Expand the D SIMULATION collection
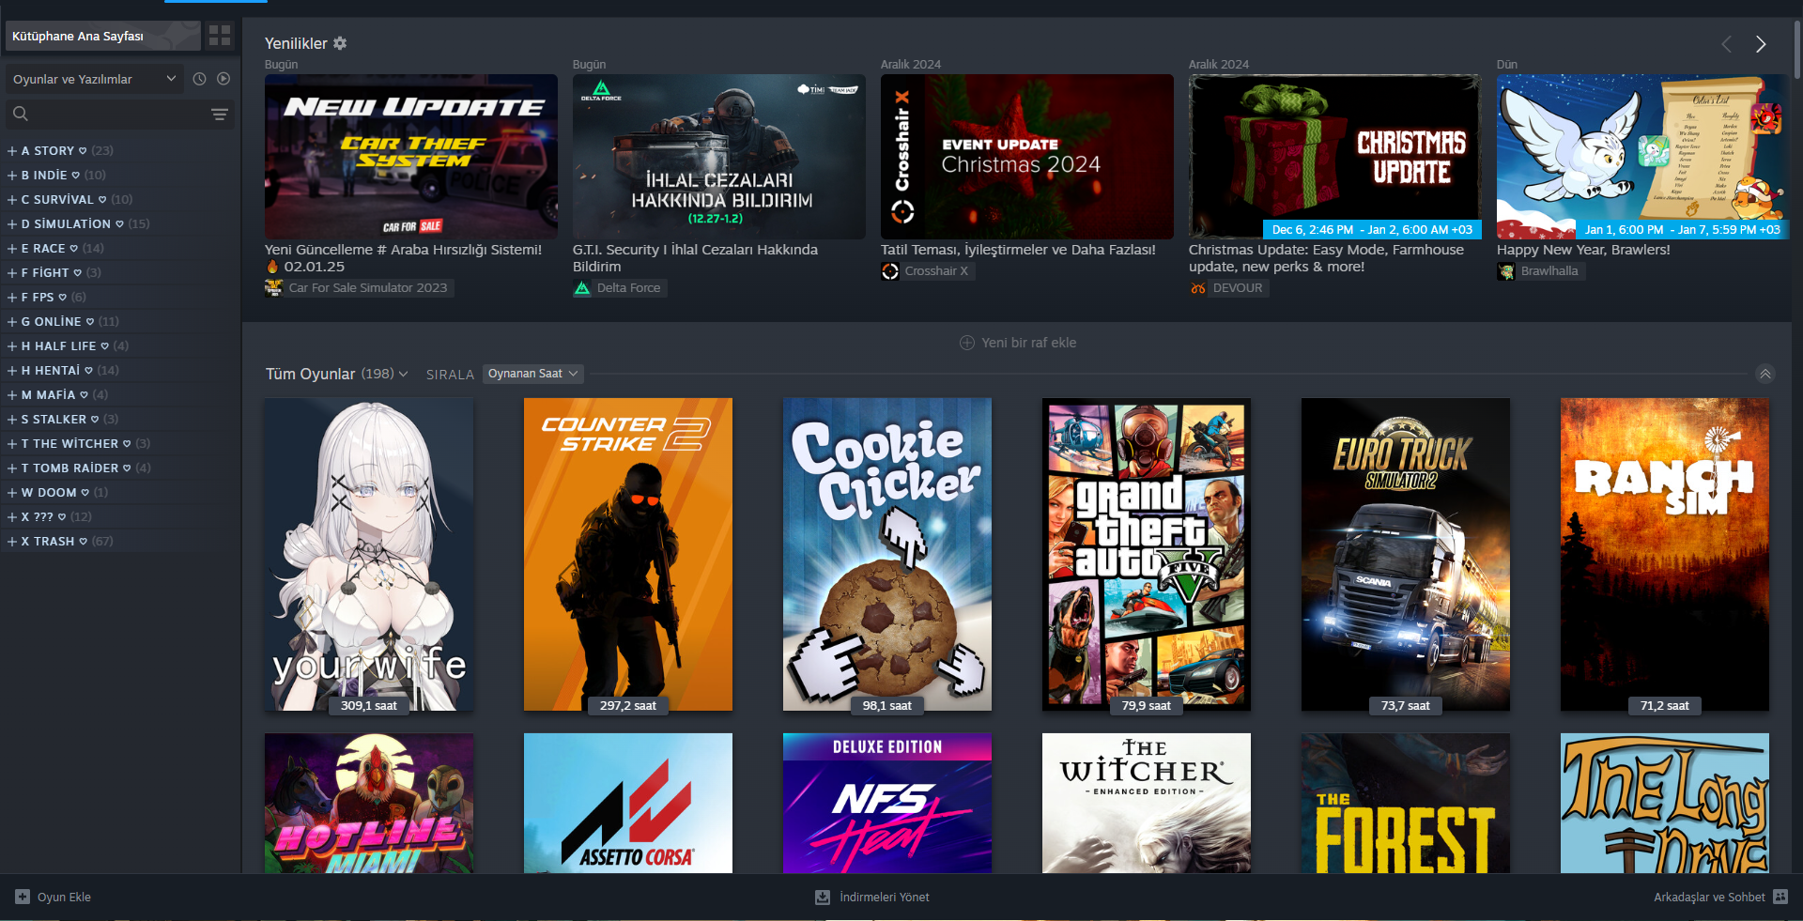This screenshot has width=1803, height=921. pos(12,223)
